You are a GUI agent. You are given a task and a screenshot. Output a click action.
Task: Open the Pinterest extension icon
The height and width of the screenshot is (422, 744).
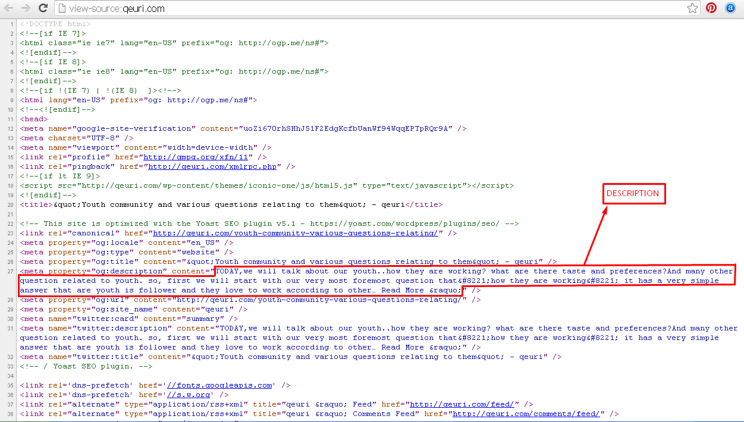tap(711, 8)
